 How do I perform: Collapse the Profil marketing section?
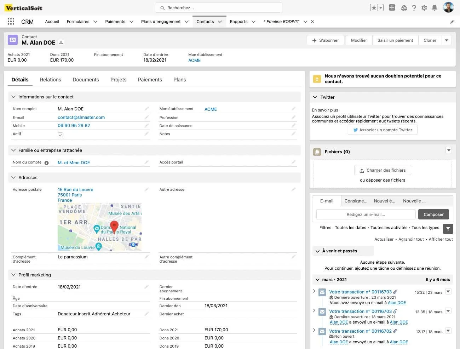13,275
